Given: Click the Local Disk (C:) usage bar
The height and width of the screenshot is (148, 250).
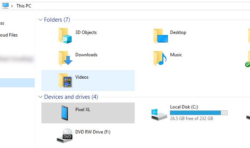Looking at the screenshot, I should (199, 113).
